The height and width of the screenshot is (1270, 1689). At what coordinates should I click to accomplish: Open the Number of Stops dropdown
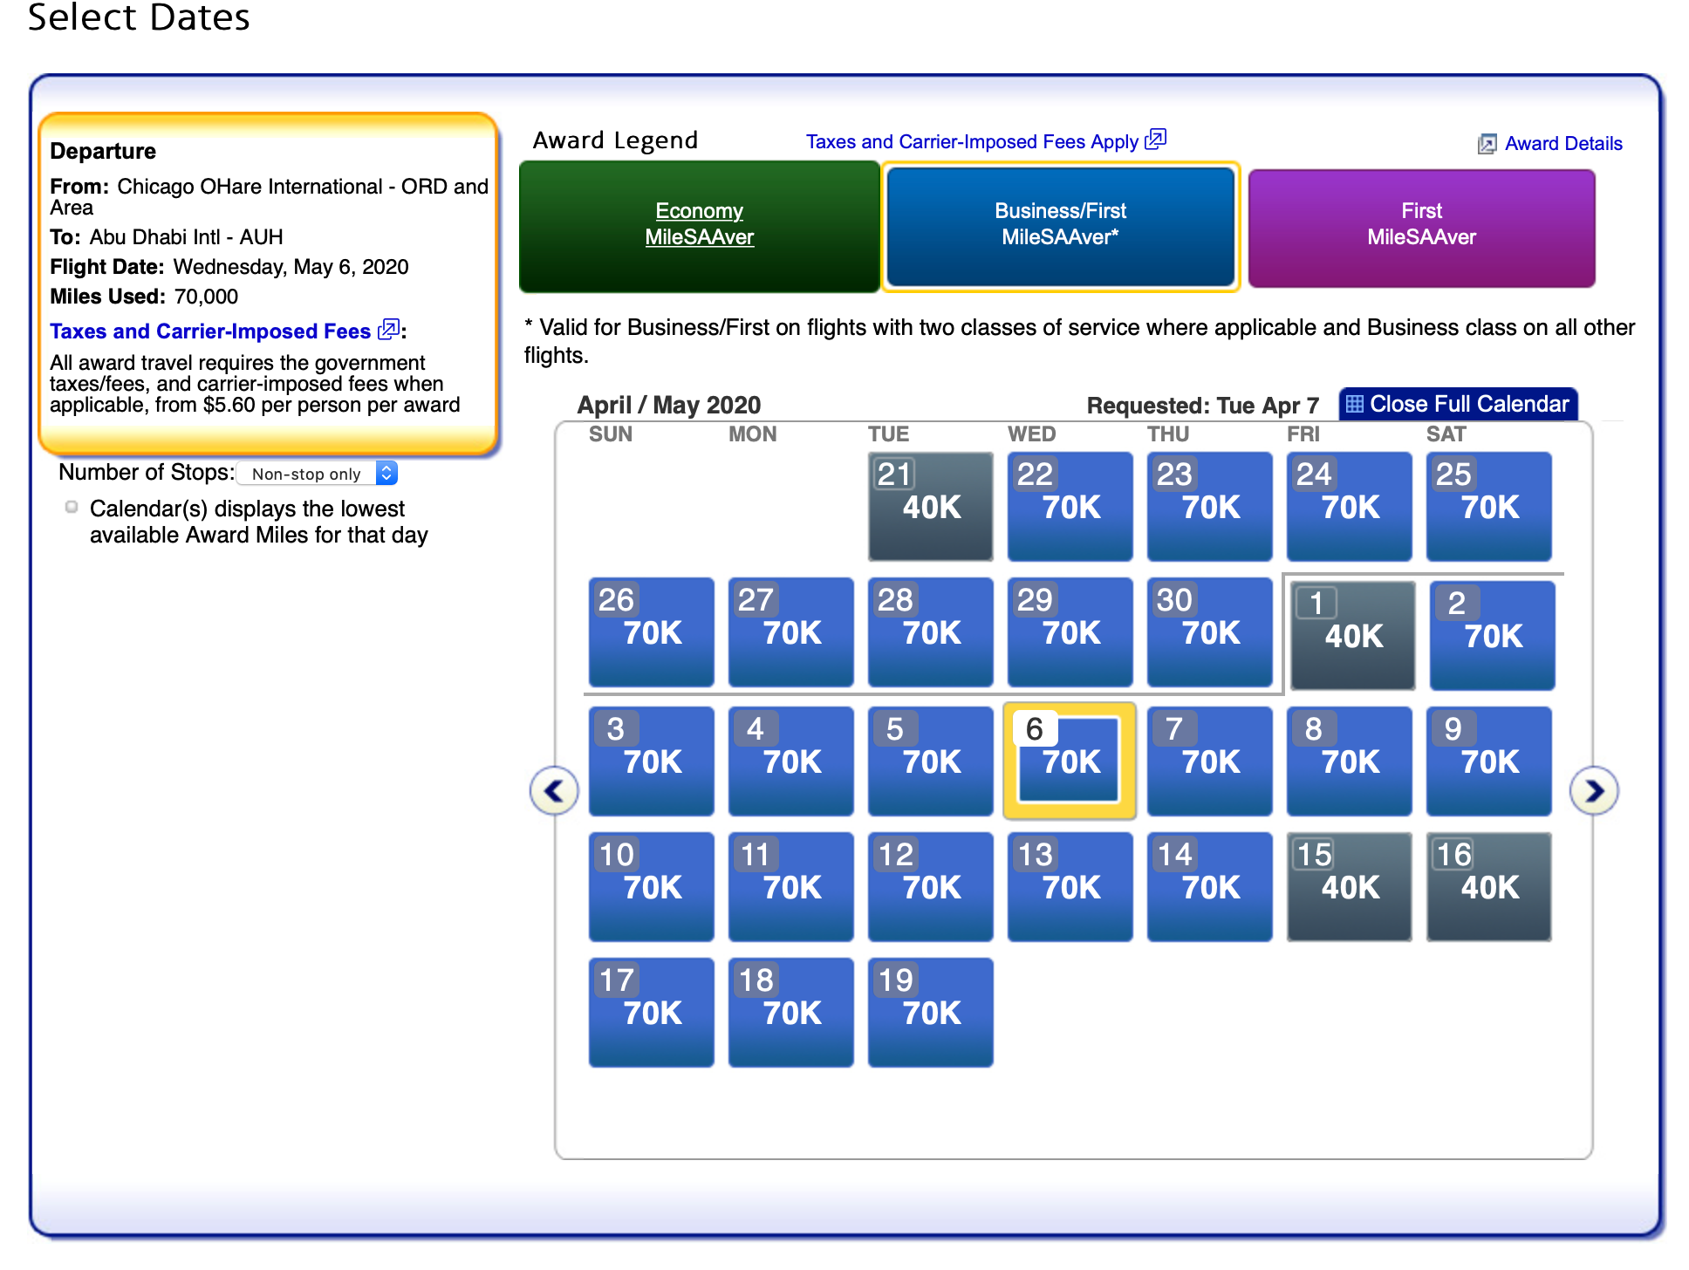coord(317,474)
